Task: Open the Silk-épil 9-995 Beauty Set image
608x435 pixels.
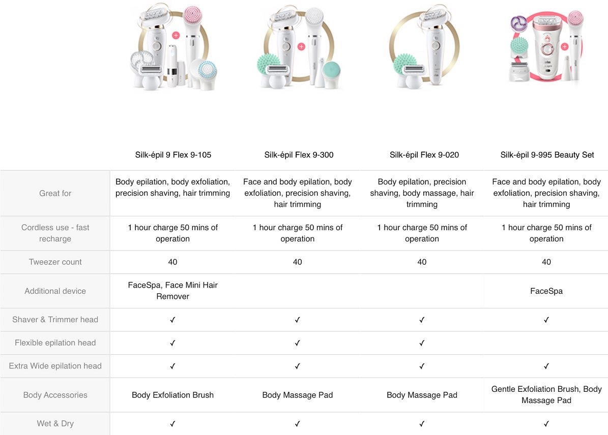Action: [547, 46]
